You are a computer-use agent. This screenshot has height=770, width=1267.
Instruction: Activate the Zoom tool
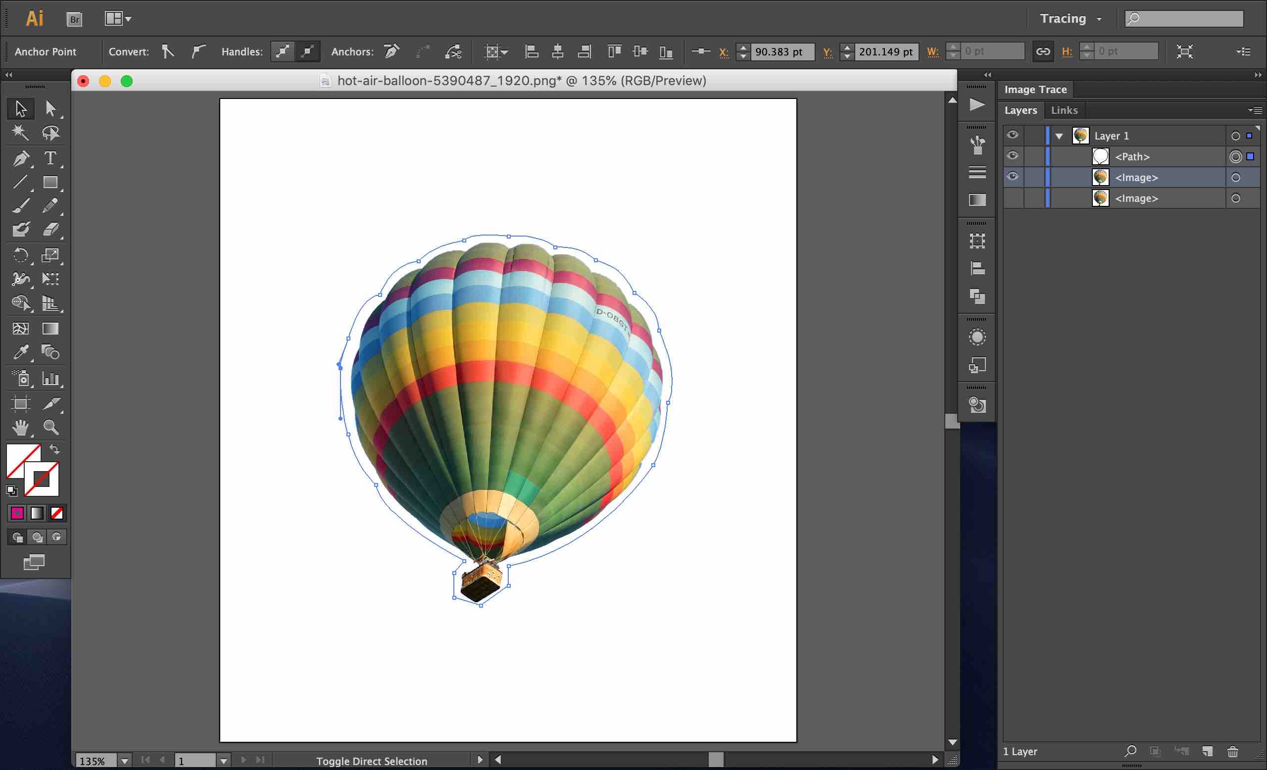click(50, 428)
